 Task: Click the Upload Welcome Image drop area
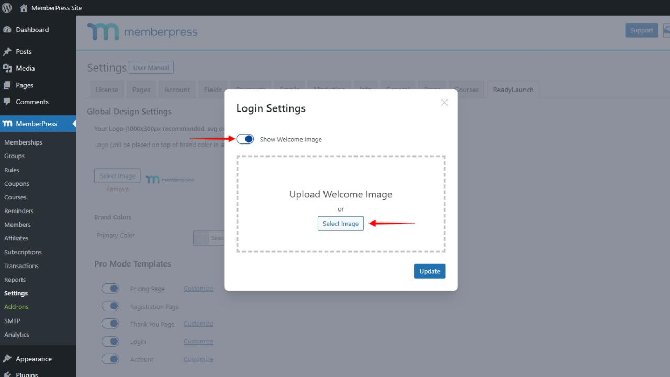(341, 204)
